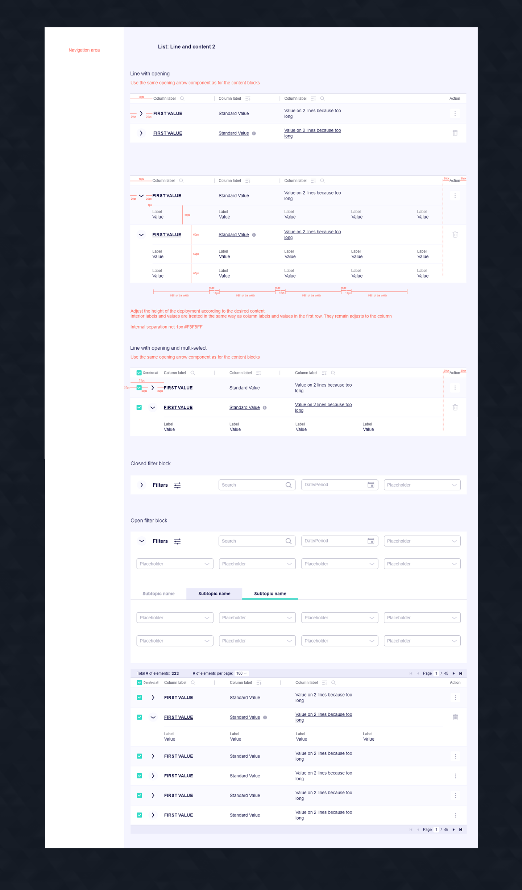Open the underlined Value on 2 lines link in the multi-select section

pos(323,407)
